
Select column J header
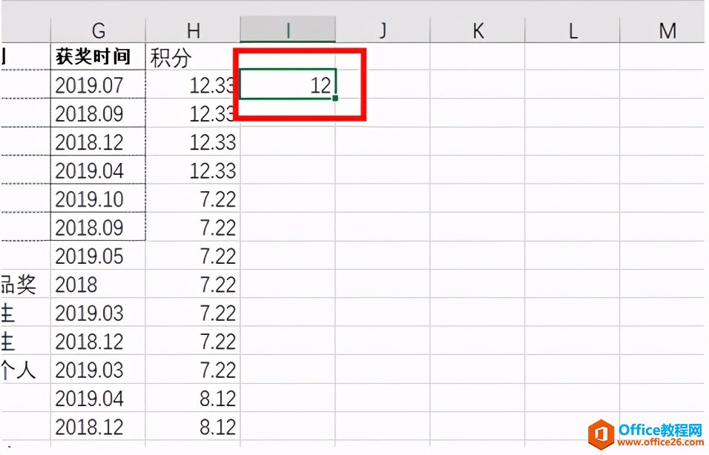pos(383,30)
